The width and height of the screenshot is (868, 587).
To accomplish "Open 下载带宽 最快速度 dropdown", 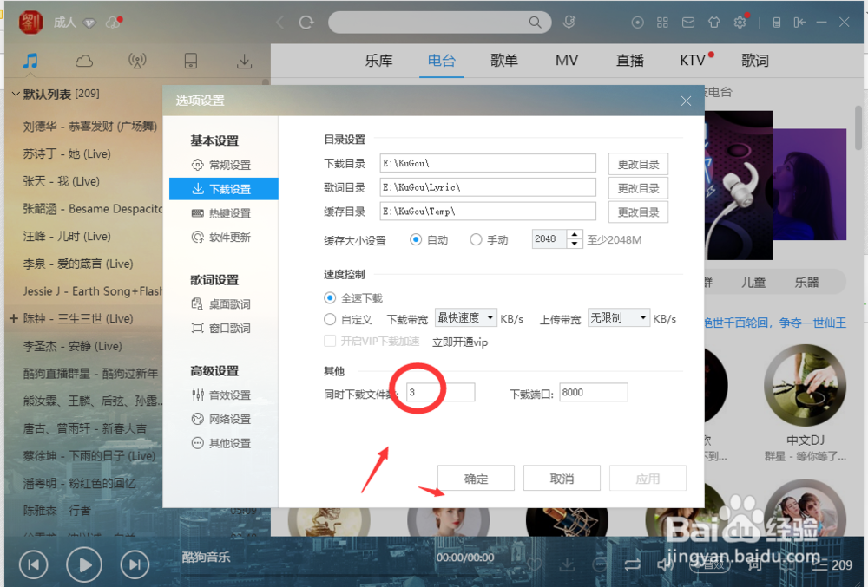I will click(x=465, y=318).
